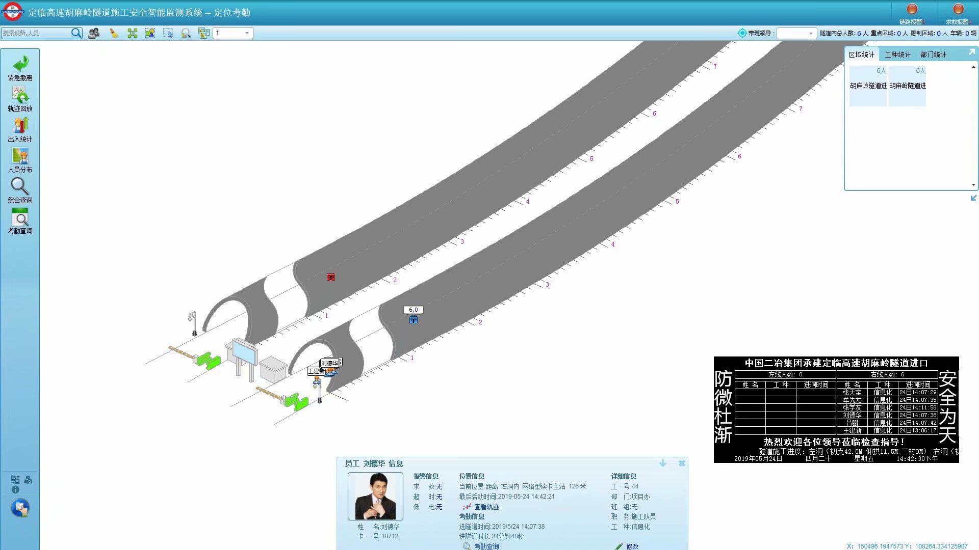Open 人员分布 personnel distribution

(20, 157)
